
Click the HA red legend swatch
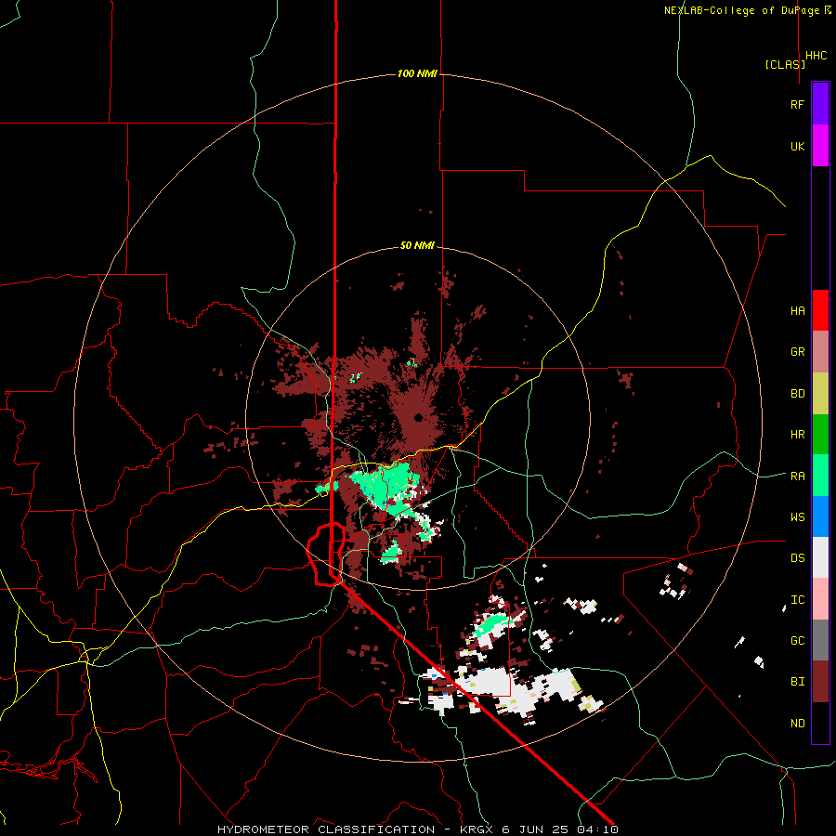(x=820, y=310)
